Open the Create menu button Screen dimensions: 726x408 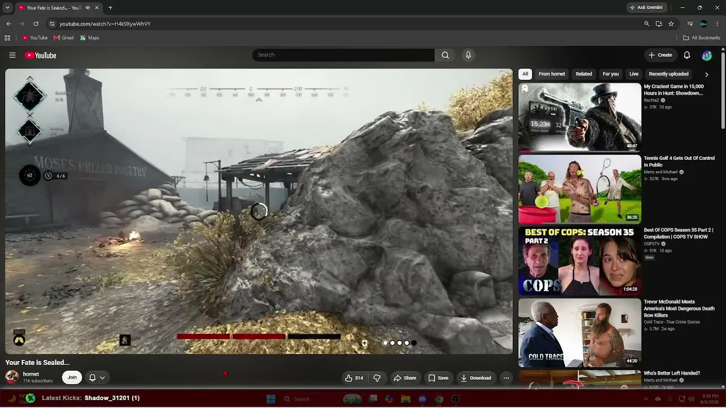tap(661, 55)
